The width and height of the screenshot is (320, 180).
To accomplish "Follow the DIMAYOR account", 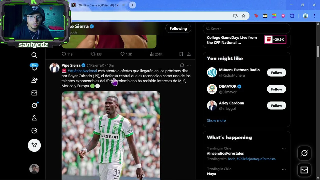I will [x=276, y=89].
